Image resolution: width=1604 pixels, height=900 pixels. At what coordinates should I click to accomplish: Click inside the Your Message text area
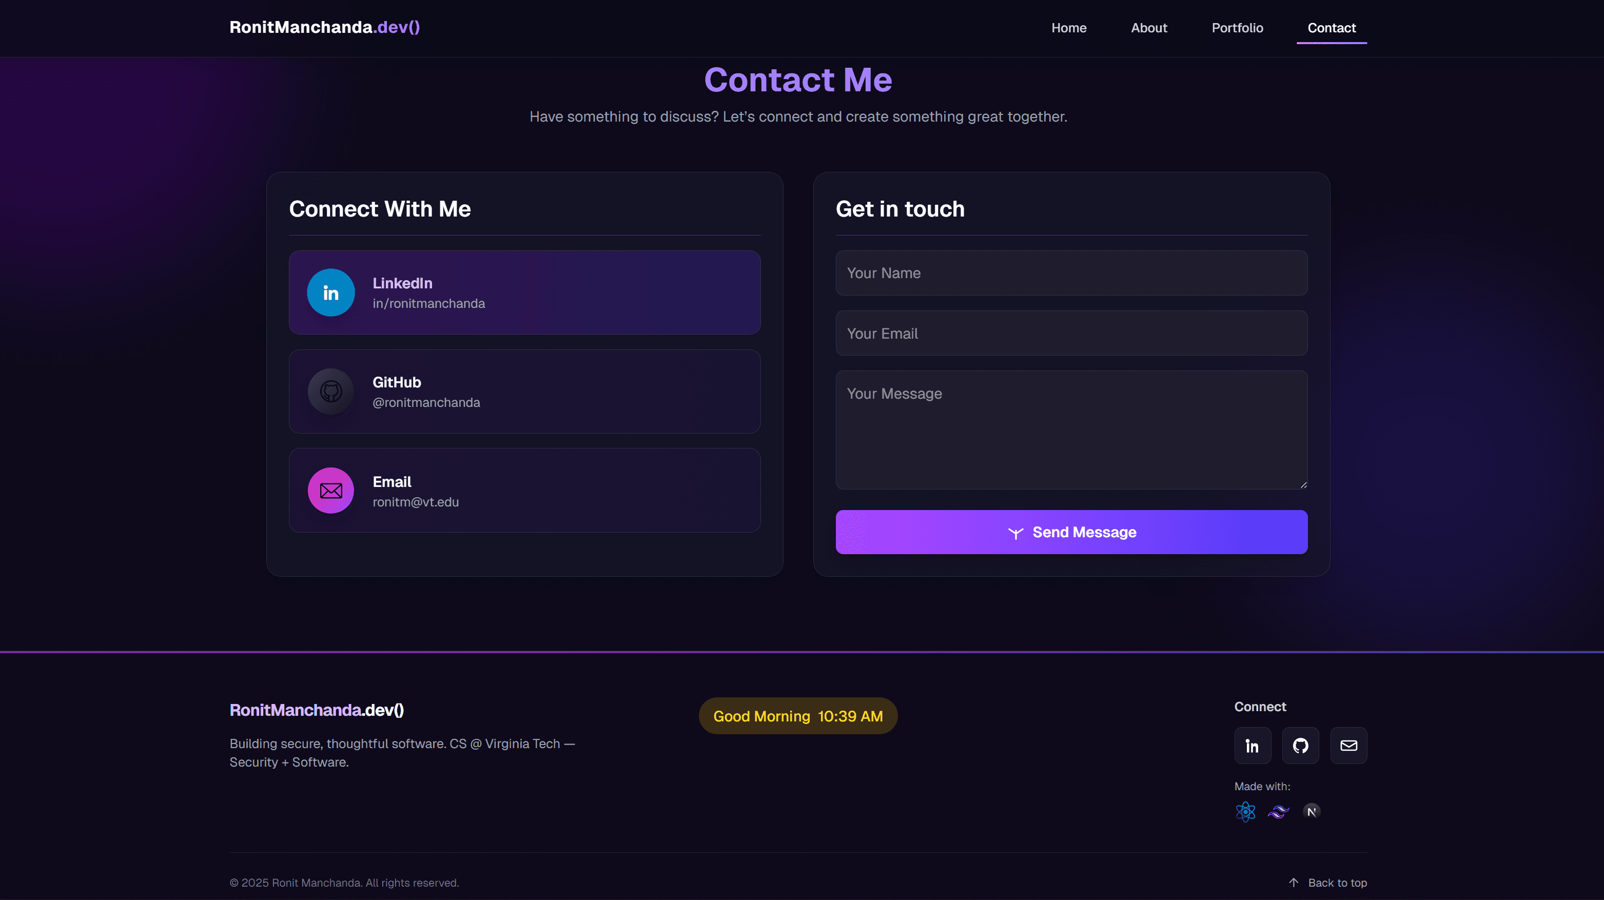pos(1071,430)
